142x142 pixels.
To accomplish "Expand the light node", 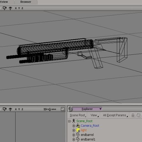I will point(74,130).
